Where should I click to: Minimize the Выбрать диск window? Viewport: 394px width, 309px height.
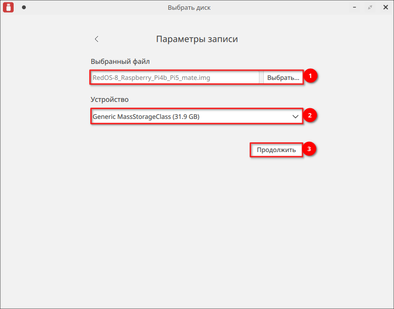tap(355, 7)
